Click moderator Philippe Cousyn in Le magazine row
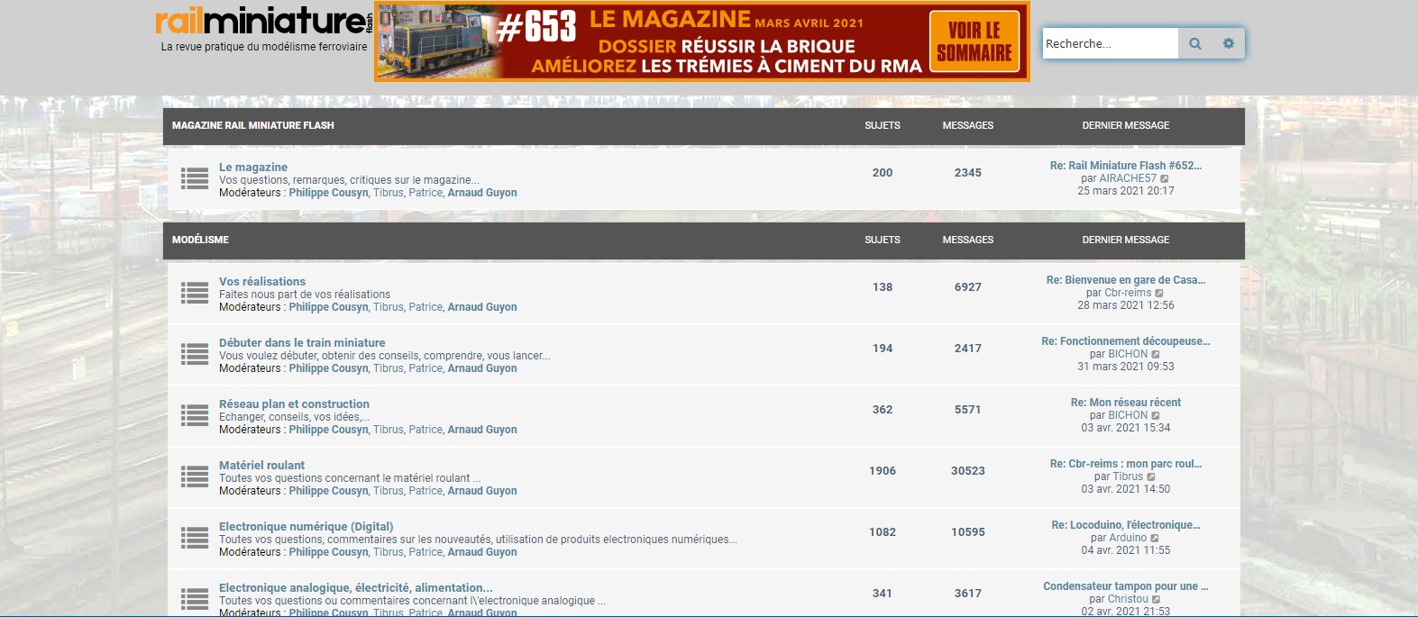The width and height of the screenshot is (1418, 617). point(328,193)
